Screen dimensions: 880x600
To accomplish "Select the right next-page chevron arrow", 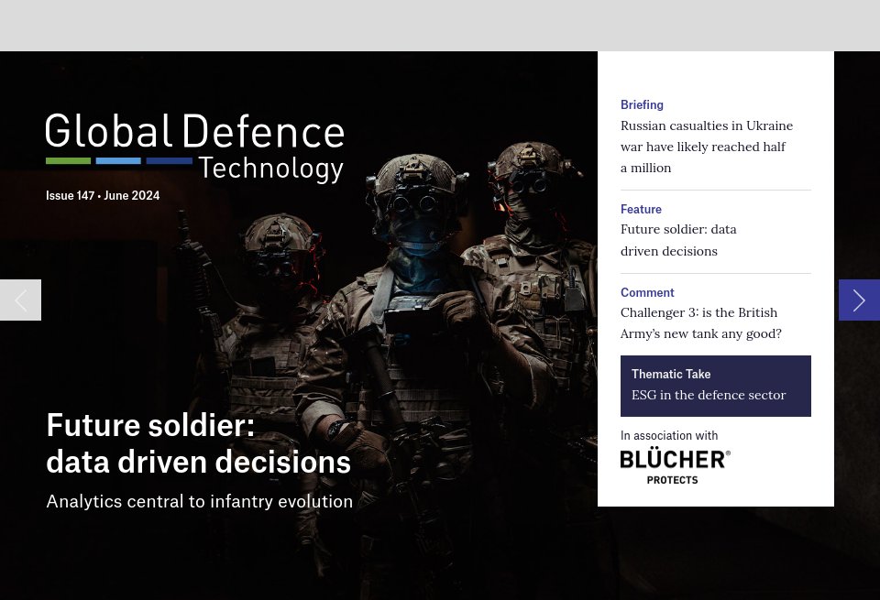I will tap(859, 300).
